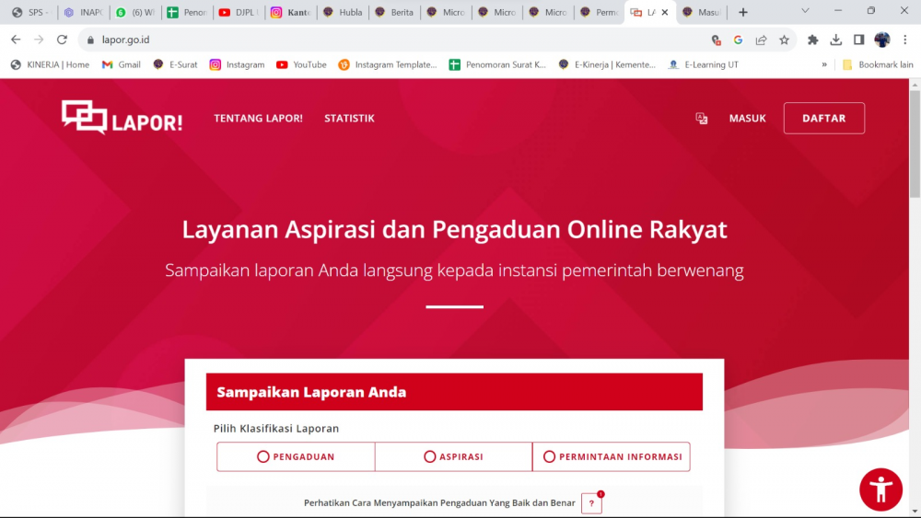This screenshot has width=921, height=518.
Task: Close the active LAPOR tab
Action: (665, 12)
